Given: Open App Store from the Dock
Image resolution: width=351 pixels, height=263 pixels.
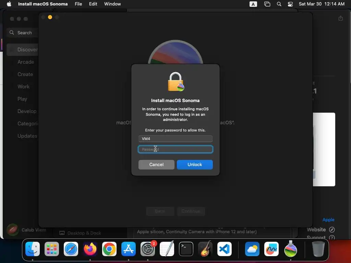Looking at the screenshot, I should click(129, 249).
